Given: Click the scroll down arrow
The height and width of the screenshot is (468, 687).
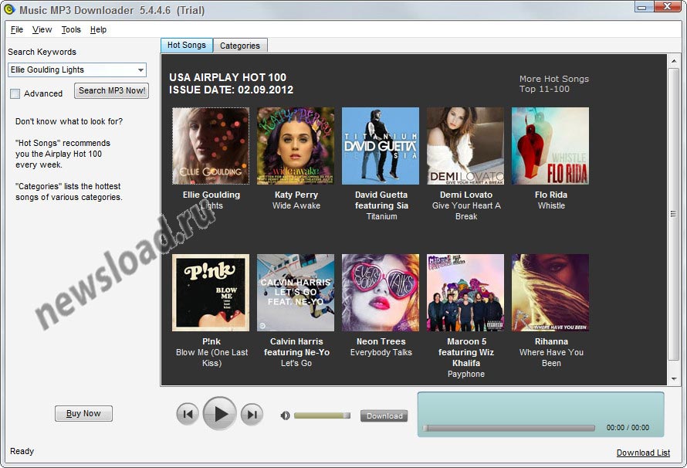Looking at the screenshot, I should 673,379.
